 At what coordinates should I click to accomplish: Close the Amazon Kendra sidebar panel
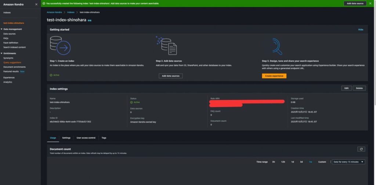[36, 4]
